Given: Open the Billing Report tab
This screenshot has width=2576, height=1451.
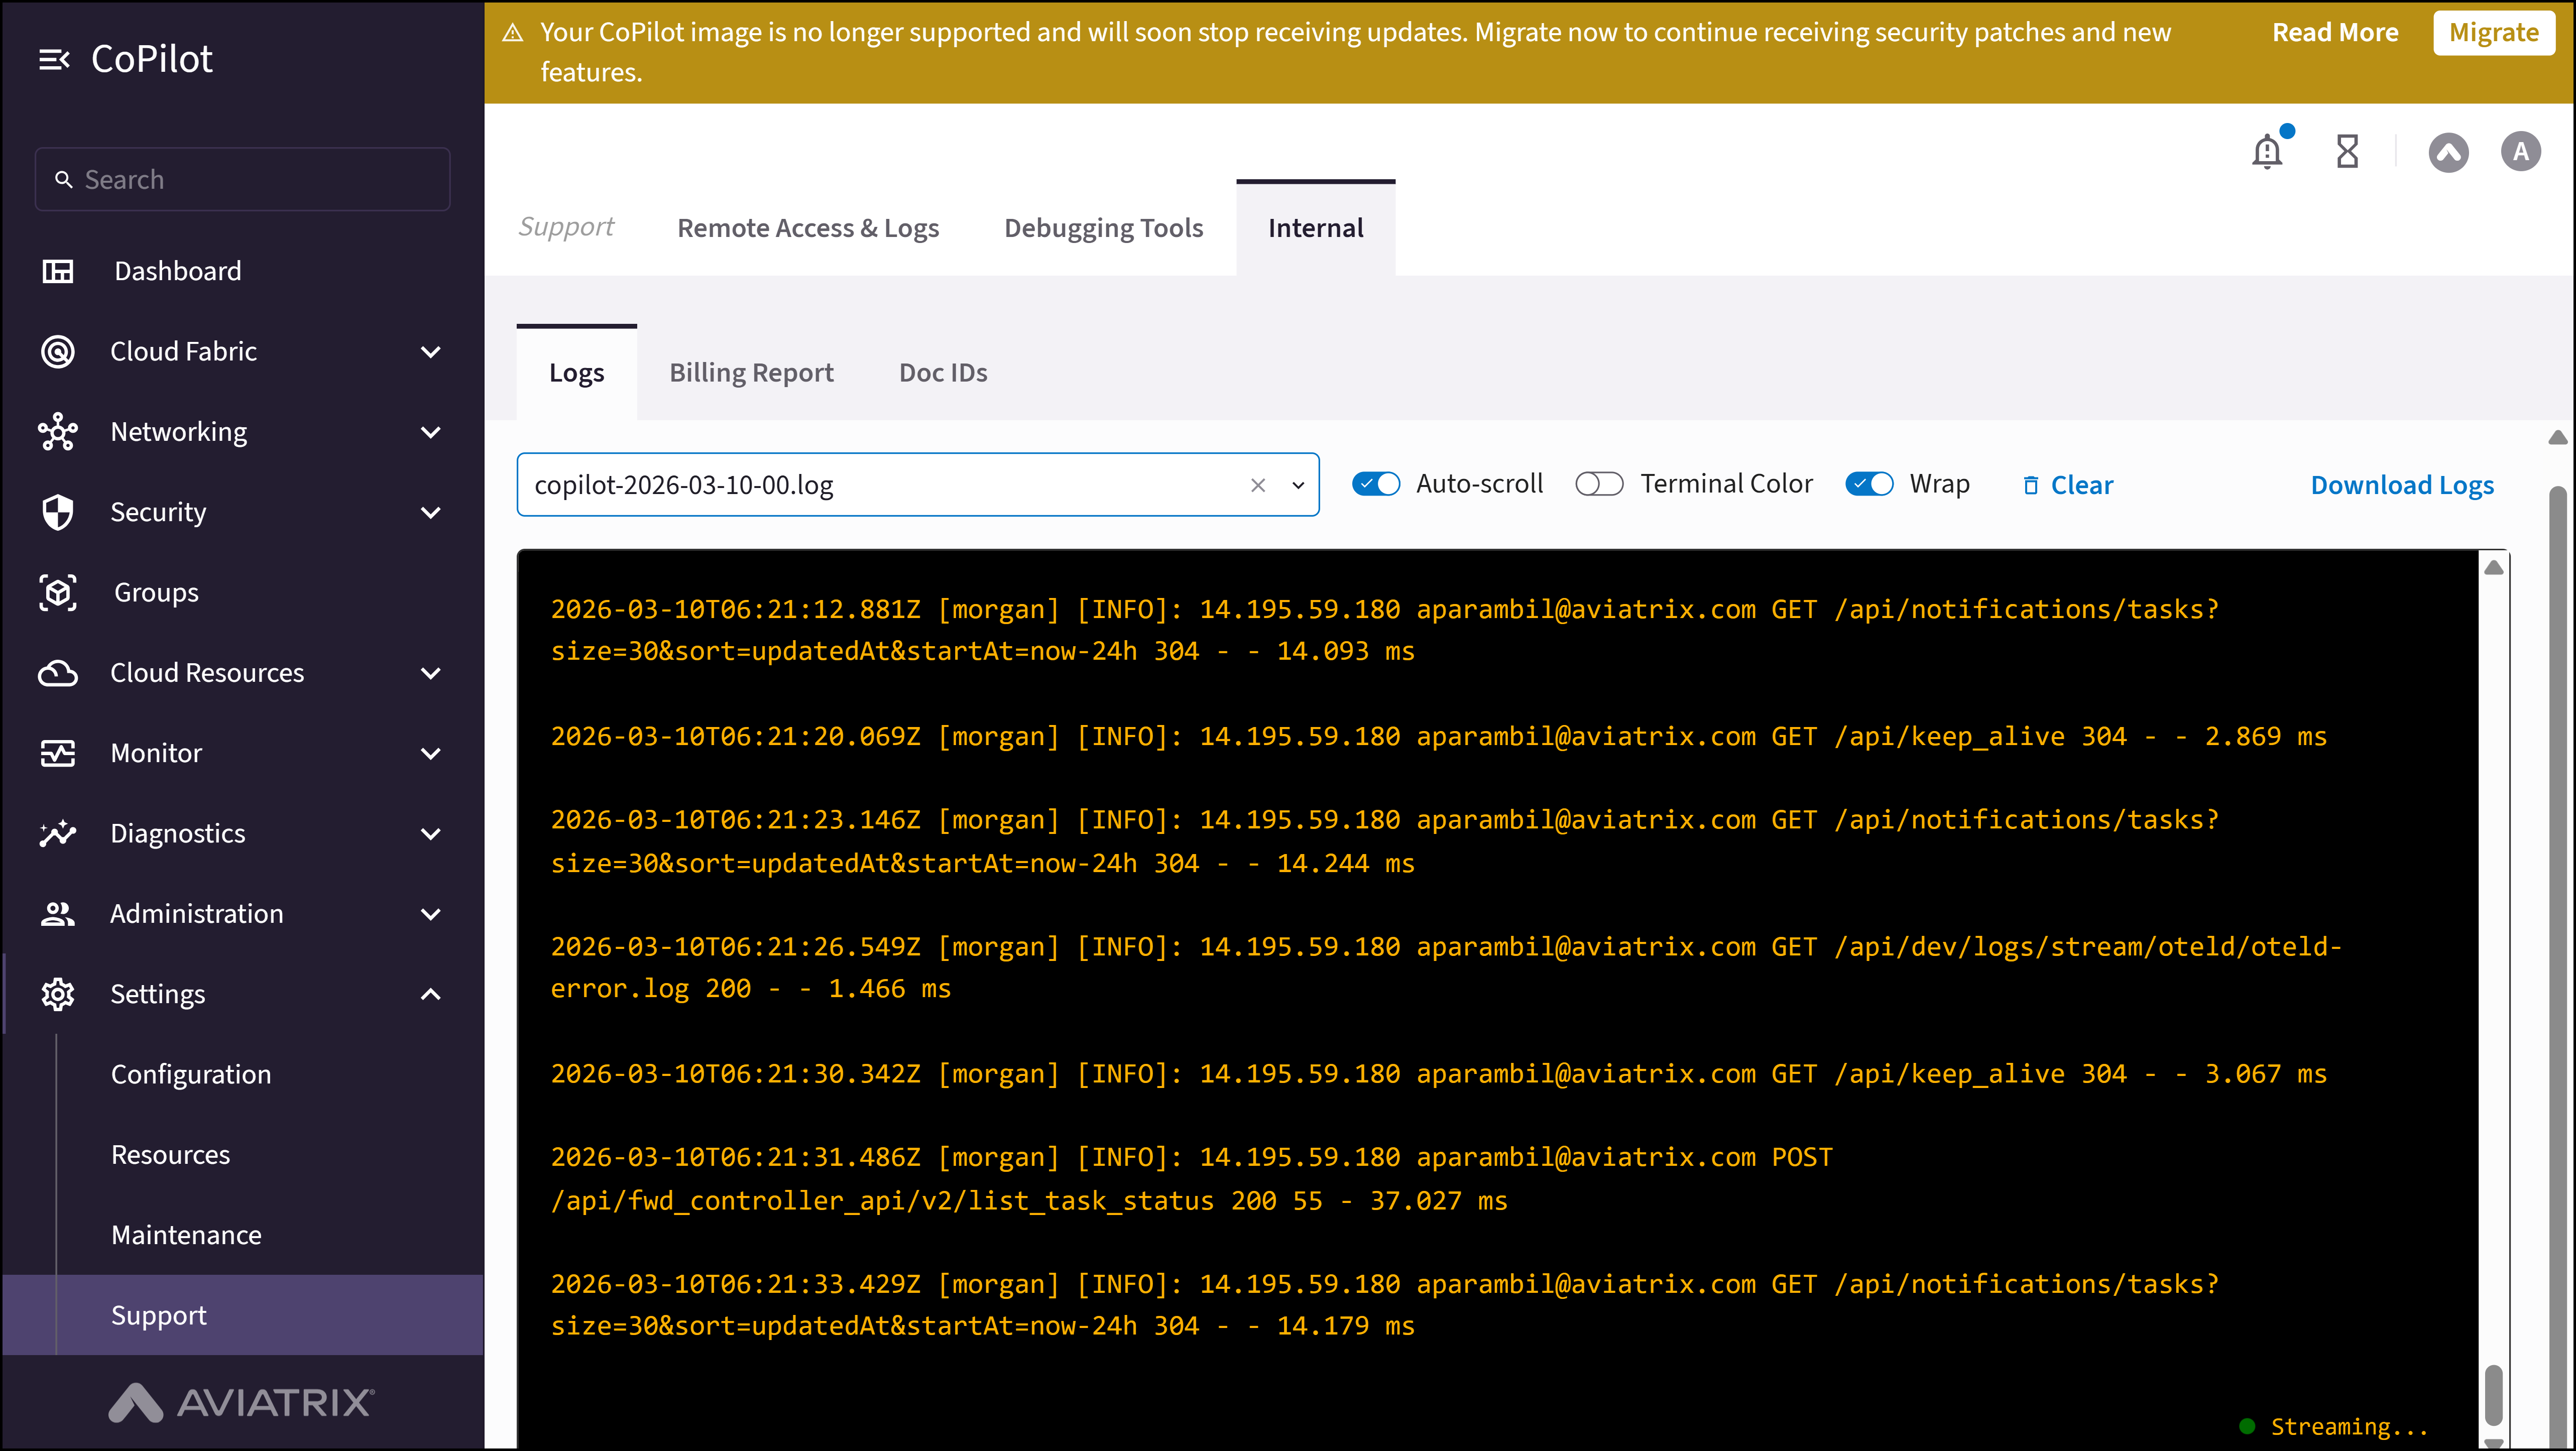Looking at the screenshot, I should [x=751, y=372].
